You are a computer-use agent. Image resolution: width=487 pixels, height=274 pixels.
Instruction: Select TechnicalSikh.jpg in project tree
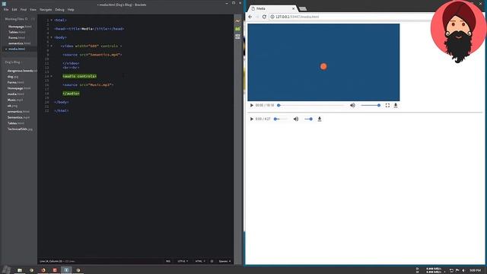tap(20, 129)
